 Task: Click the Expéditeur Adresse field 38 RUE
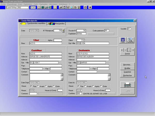click(x=46, y=56)
